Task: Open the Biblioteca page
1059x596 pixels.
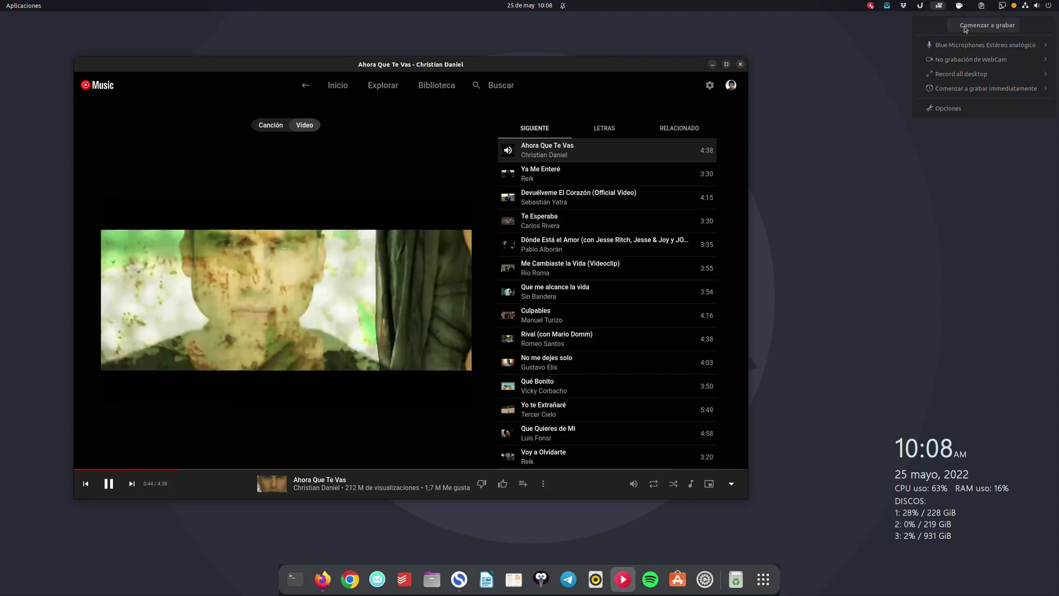Action: click(436, 85)
